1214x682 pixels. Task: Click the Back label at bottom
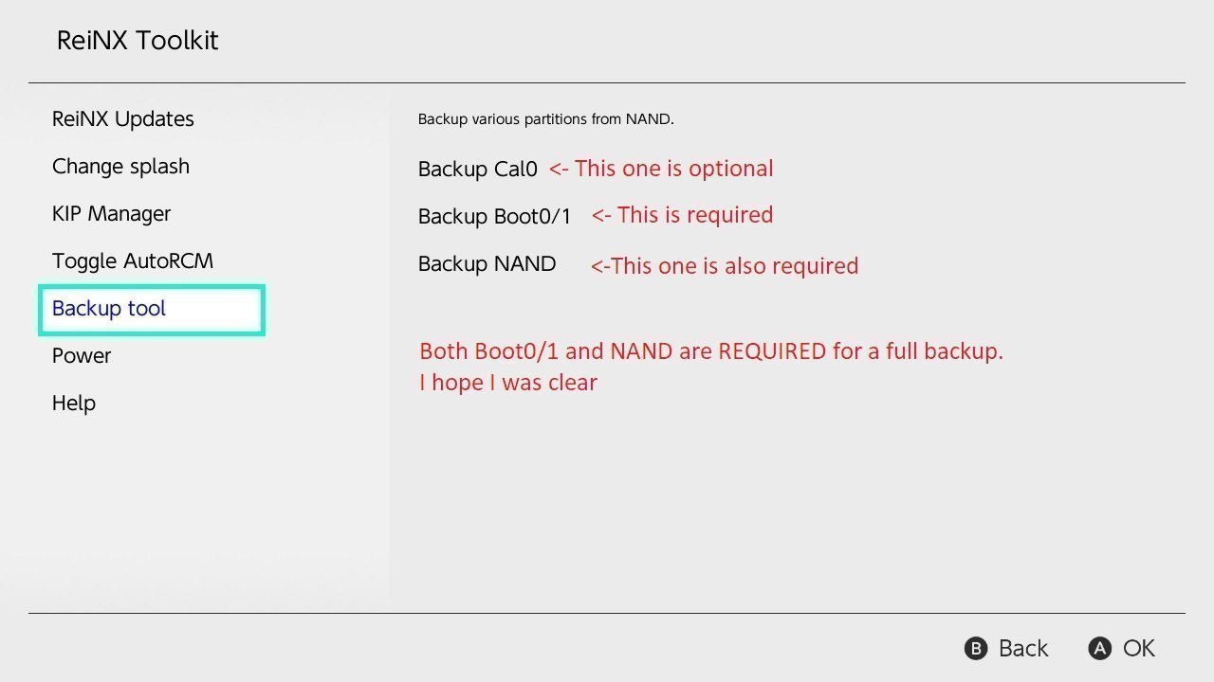pos(1023,649)
